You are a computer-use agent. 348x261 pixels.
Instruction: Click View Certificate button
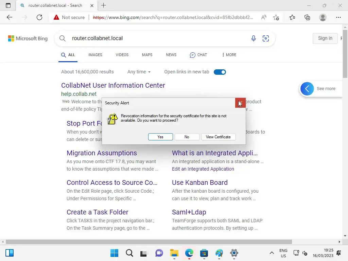(218, 137)
